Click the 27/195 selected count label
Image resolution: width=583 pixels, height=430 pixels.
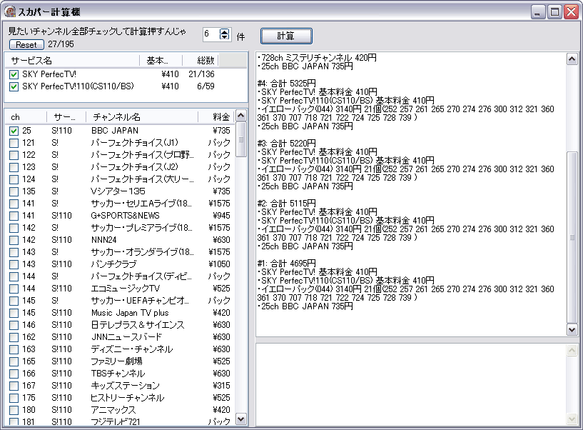(61, 44)
